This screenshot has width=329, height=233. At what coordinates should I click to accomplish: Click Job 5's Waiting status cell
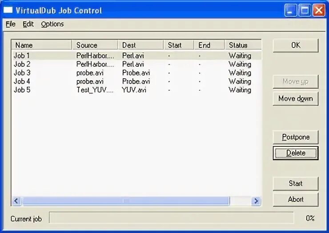point(240,90)
